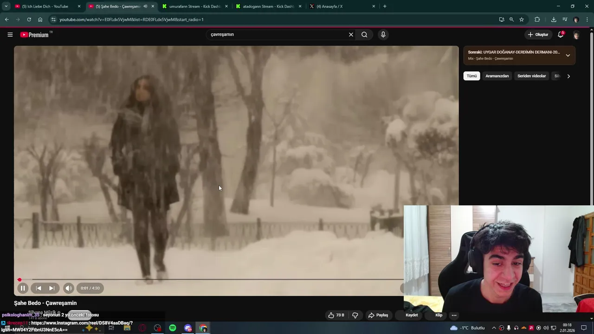Open Discord from taskbar
Screen dimensions: 594x334
(x=188, y=328)
